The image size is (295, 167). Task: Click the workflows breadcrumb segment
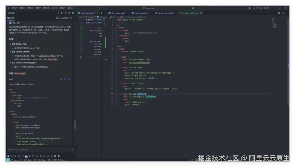[x=121, y=17]
